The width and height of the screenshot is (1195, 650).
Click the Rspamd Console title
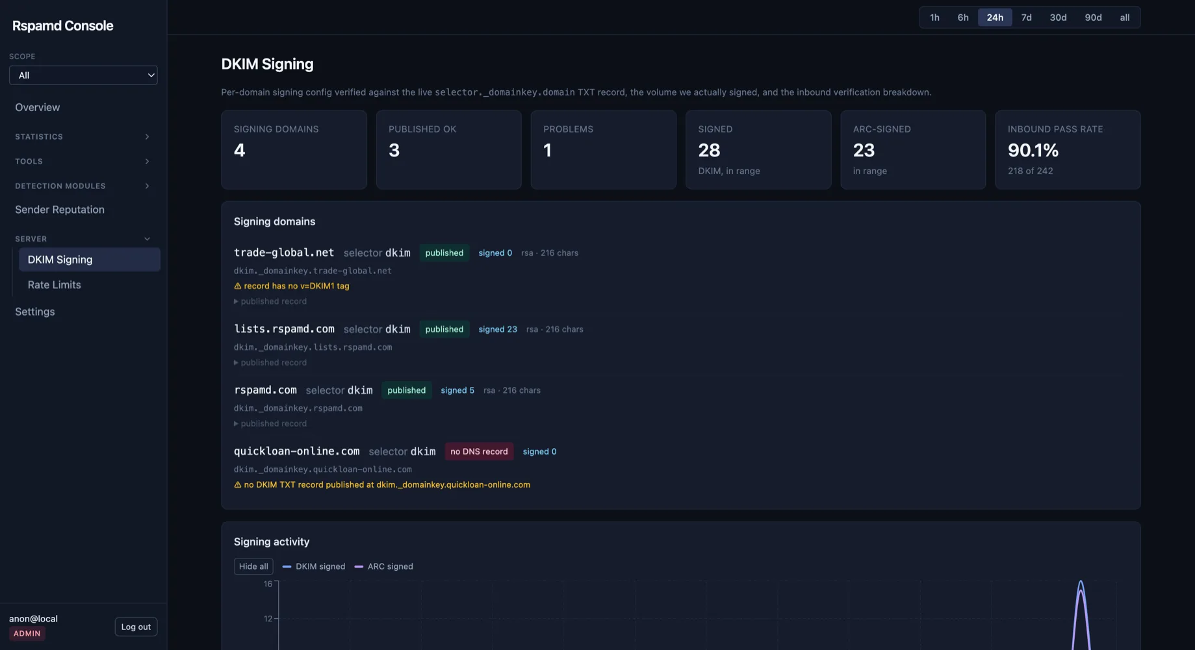point(63,26)
